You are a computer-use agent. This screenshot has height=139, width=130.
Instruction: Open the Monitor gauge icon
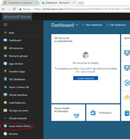5,134
